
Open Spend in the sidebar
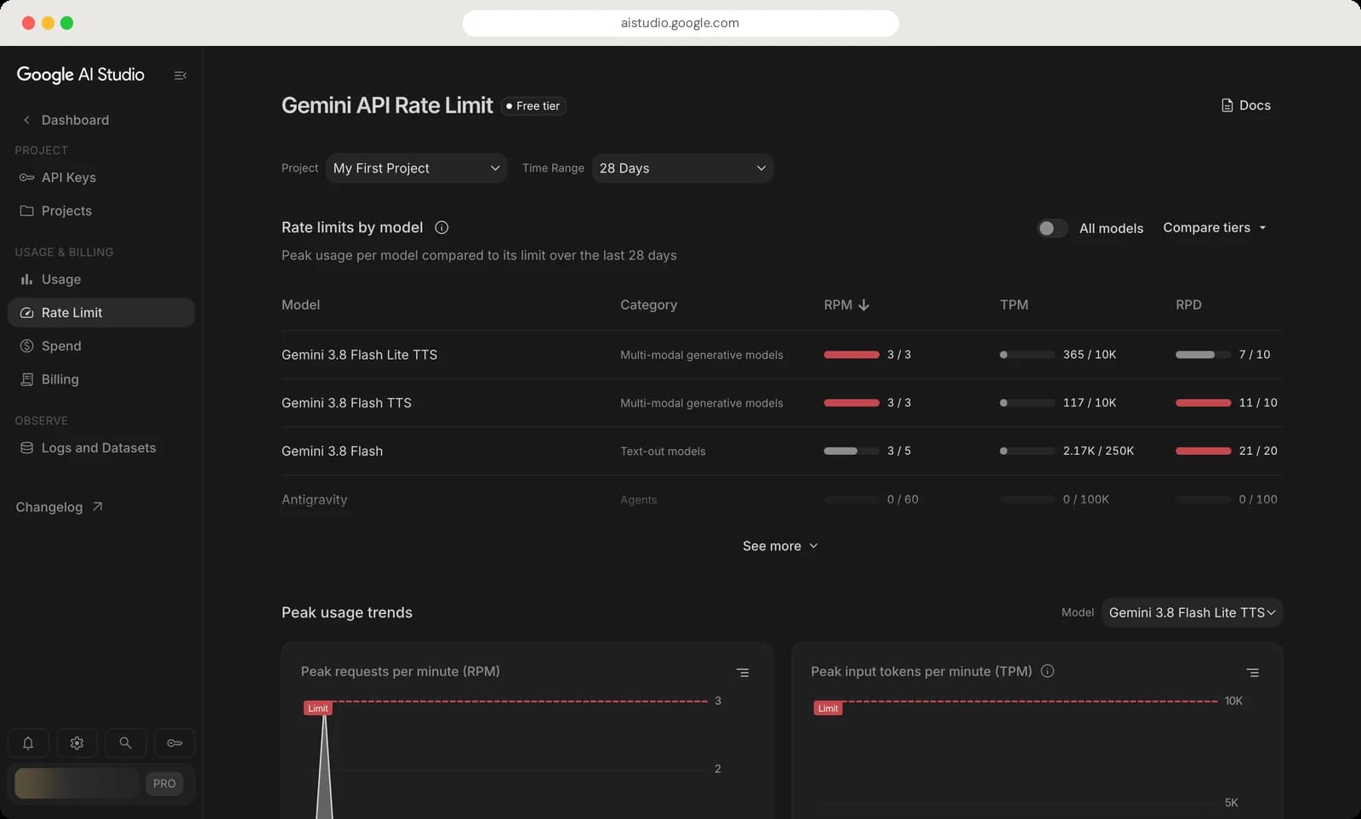pos(101,346)
